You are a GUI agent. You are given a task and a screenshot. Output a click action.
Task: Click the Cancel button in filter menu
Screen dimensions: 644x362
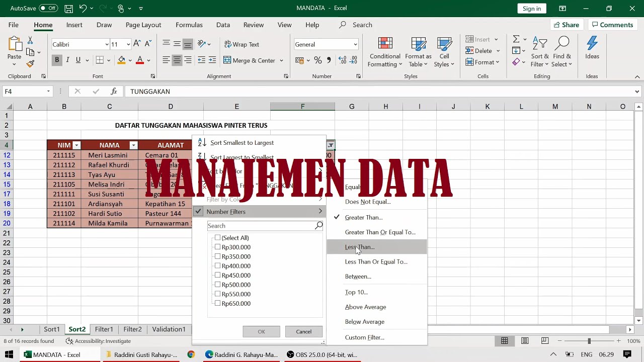[303, 331]
